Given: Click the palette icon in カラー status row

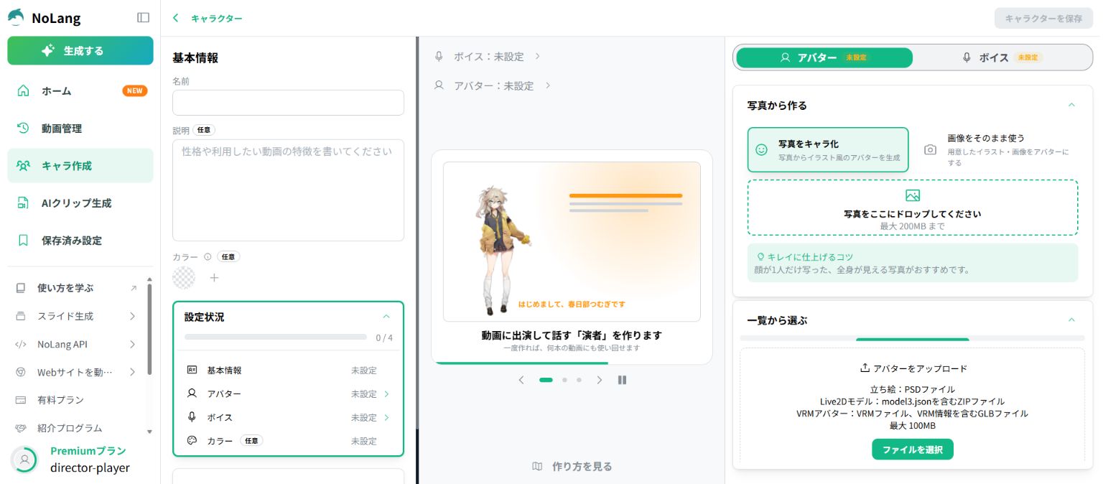Looking at the screenshot, I should pos(192,440).
